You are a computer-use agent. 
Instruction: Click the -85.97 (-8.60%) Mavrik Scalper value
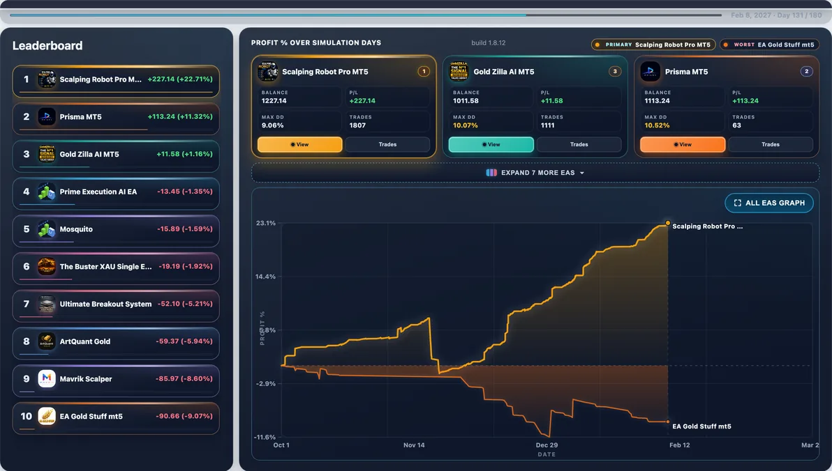(x=184, y=378)
